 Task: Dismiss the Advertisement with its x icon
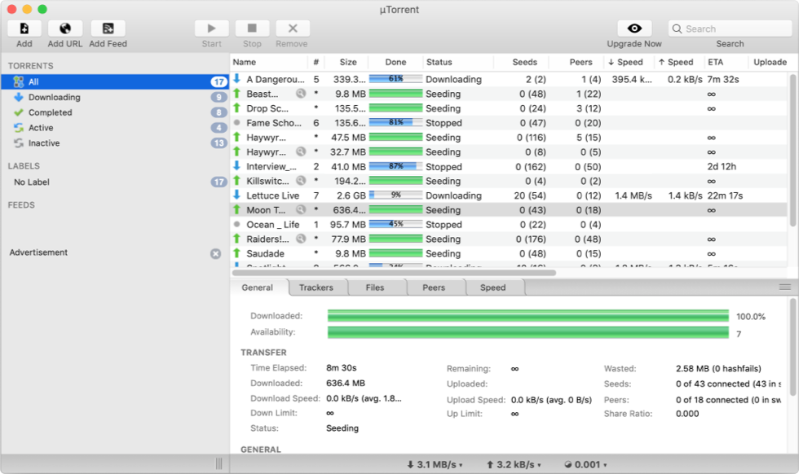coord(216,252)
